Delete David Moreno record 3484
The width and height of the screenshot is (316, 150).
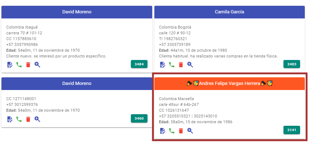(28, 65)
